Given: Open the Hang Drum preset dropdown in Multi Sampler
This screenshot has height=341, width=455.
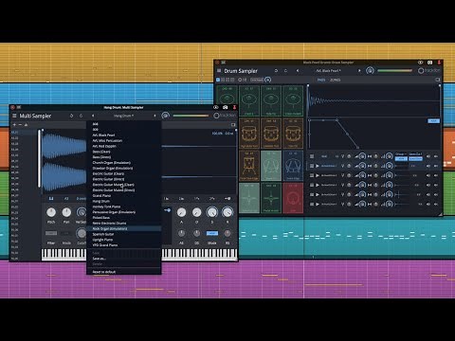Looking at the screenshot, I should coord(123,116).
